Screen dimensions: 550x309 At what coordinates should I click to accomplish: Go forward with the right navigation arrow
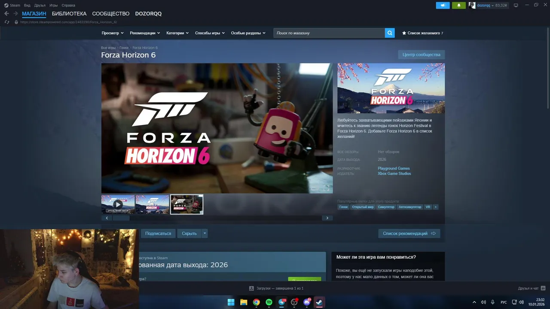(15, 14)
